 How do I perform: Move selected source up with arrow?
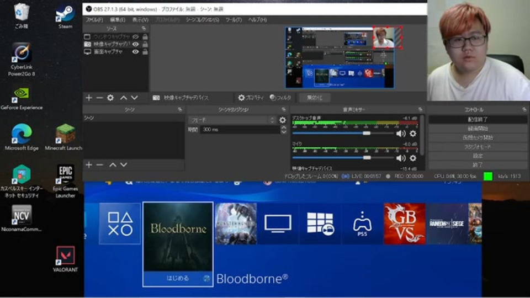[124, 98]
